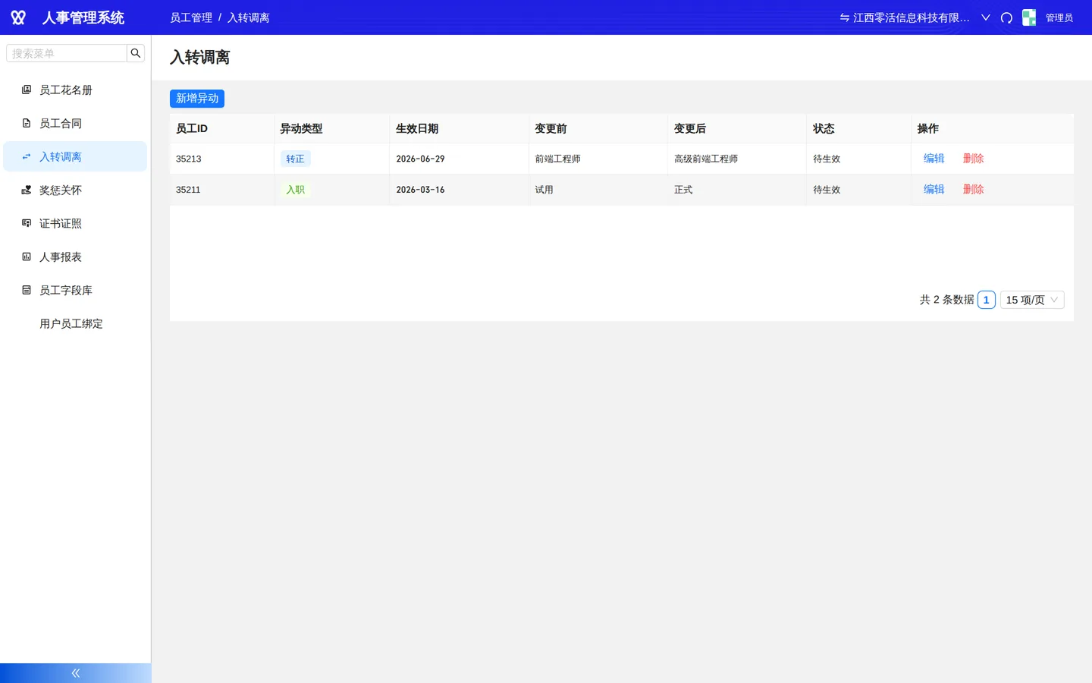Collapse the sidebar with double-chevron icon

[x=76, y=673]
